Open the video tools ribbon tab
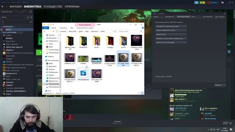 85,28
